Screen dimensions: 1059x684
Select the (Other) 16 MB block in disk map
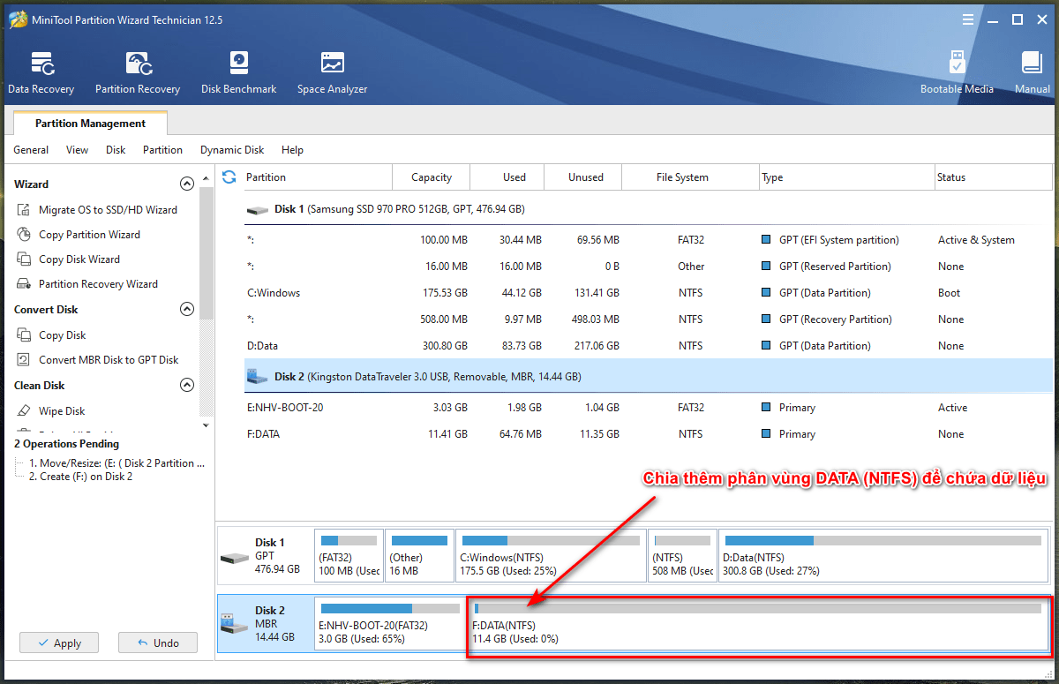point(419,556)
